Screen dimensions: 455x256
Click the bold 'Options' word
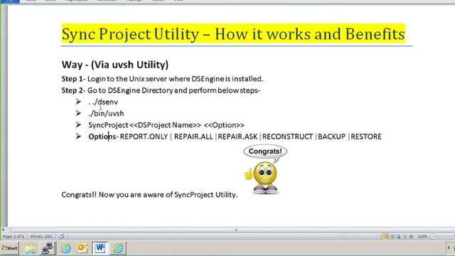point(102,137)
